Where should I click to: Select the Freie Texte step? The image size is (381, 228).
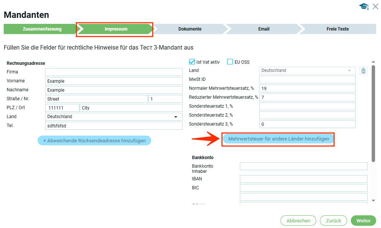(337, 29)
